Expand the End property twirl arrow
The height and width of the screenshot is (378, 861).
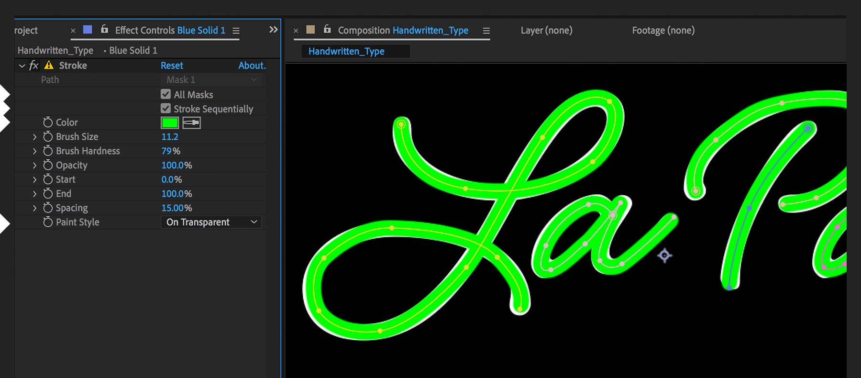(34, 194)
